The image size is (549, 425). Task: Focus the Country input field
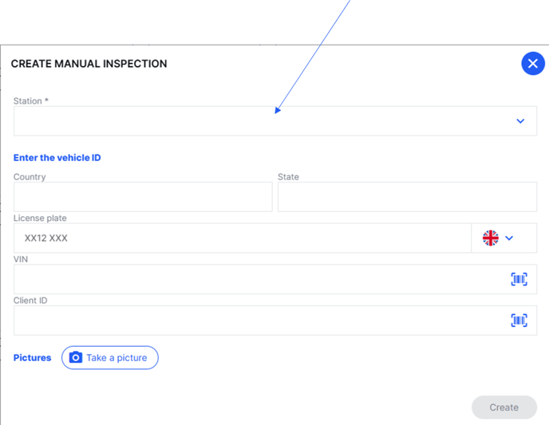click(x=143, y=197)
